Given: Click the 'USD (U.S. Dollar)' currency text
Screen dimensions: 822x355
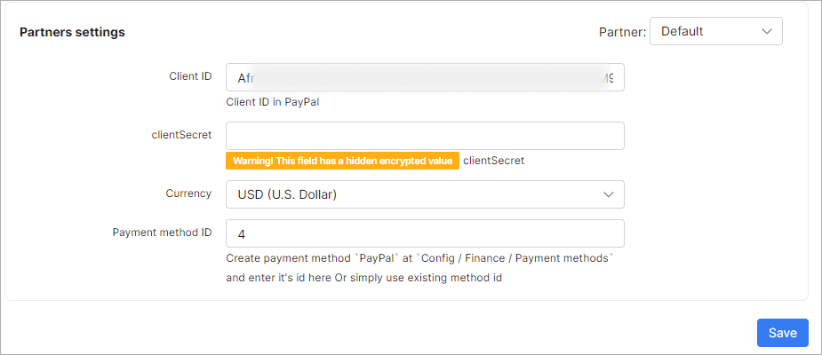Looking at the screenshot, I should pyautogui.click(x=287, y=194).
